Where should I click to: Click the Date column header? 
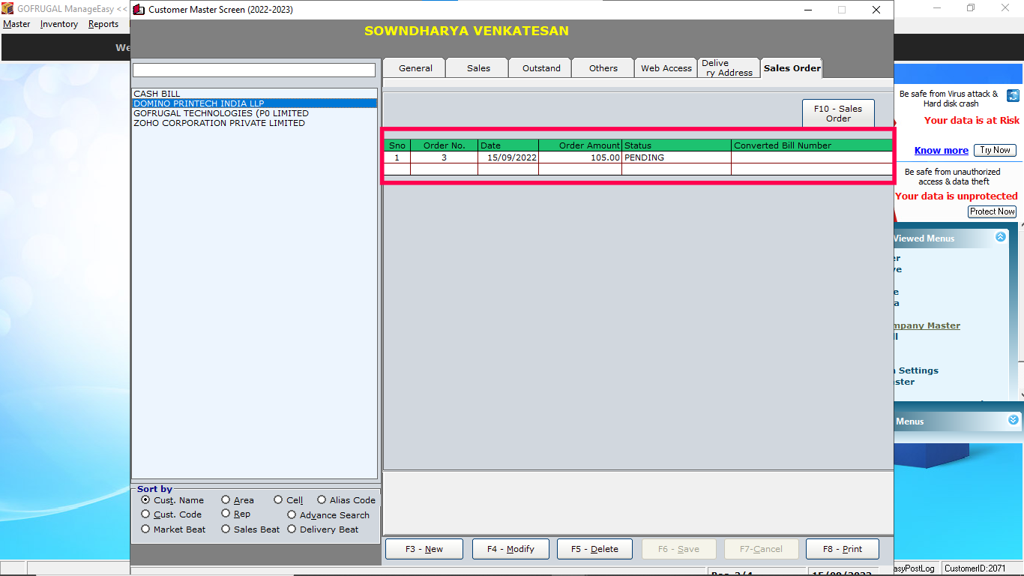pyautogui.click(x=508, y=145)
